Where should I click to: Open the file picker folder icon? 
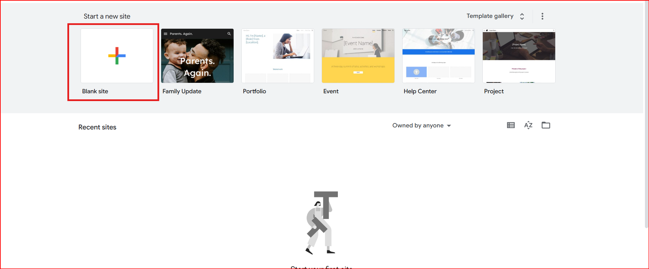pos(546,125)
